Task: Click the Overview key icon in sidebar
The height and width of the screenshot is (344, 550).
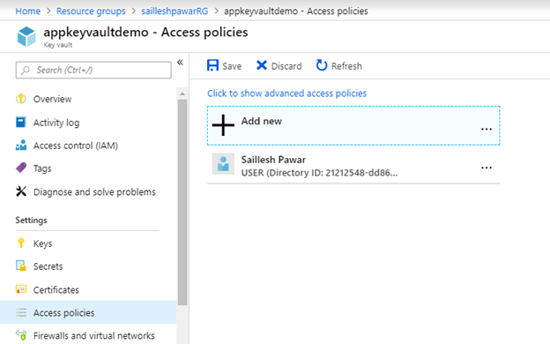Action: point(21,99)
